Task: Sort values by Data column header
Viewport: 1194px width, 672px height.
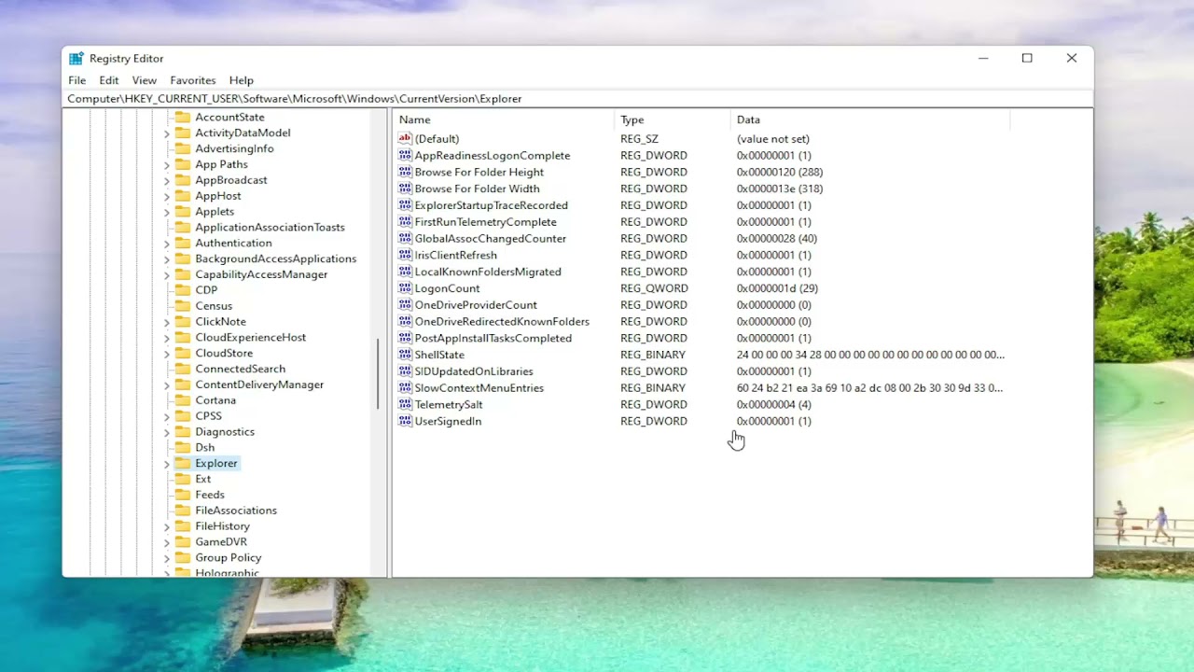Action: point(869,119)
